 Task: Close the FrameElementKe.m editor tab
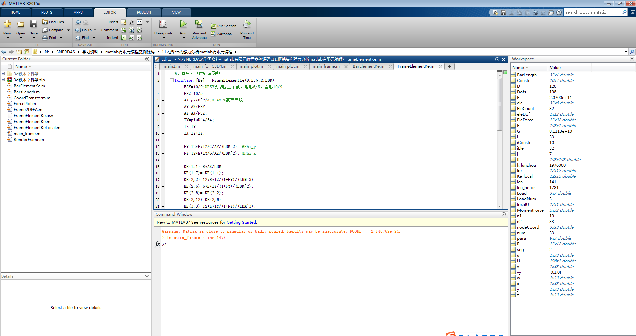pyautogui.click(x=441, y=66)
